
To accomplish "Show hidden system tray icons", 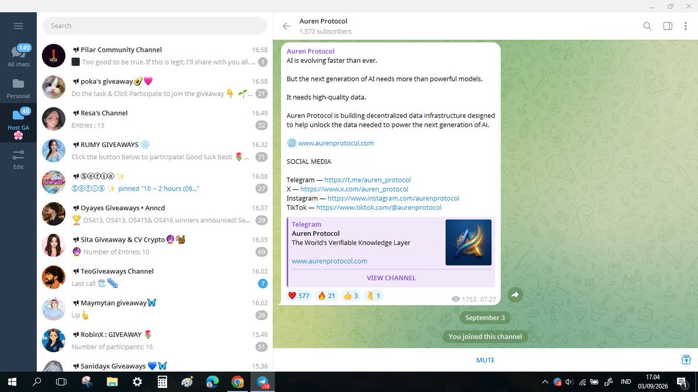I will [x=545, y=382].
